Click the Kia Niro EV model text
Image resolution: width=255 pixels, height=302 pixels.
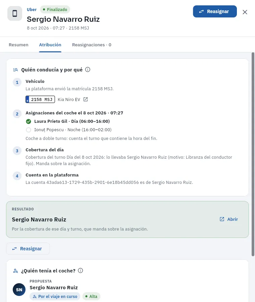[69, 100]
